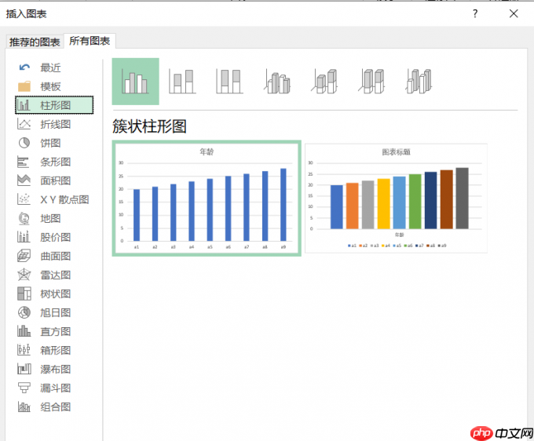Select the 曲面图 surface chart category
The width and height of the screenshot is (534, 441).
point(54,257)
